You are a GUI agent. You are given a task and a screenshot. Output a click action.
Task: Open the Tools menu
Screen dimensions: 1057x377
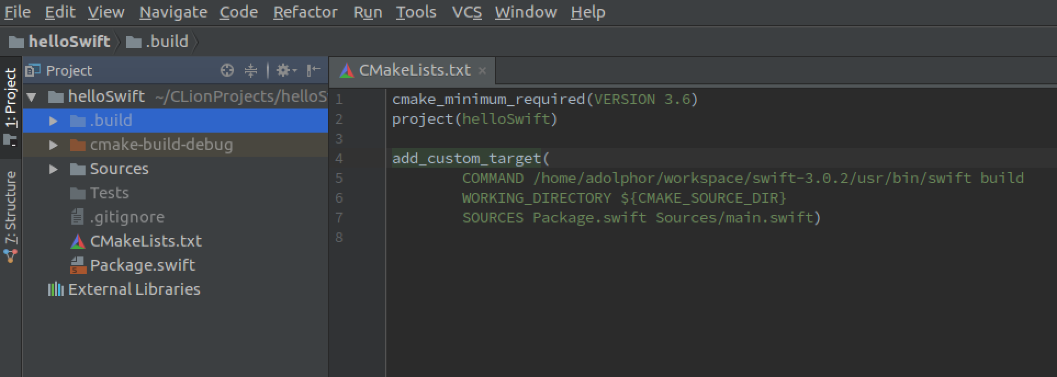tap(417, 12)
